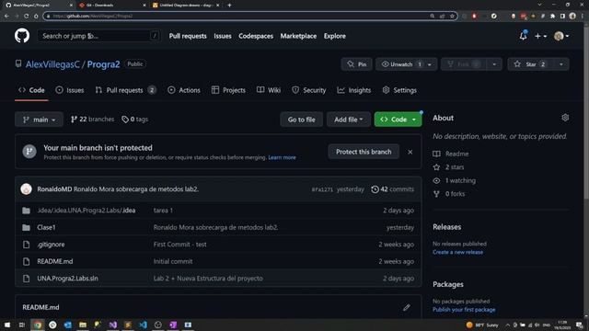Open the Projects tab

pyautogui.click(x=228, y=90)
